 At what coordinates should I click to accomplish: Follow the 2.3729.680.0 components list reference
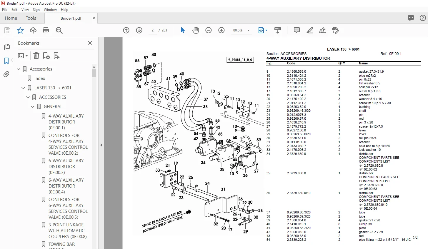tap(373, 166)
